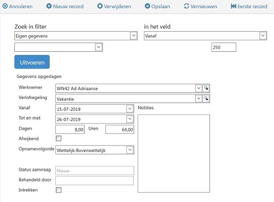Tick the Intrekken checkbox
The height and width of the screenshot is (202, 274).
[x=58, y=190]
